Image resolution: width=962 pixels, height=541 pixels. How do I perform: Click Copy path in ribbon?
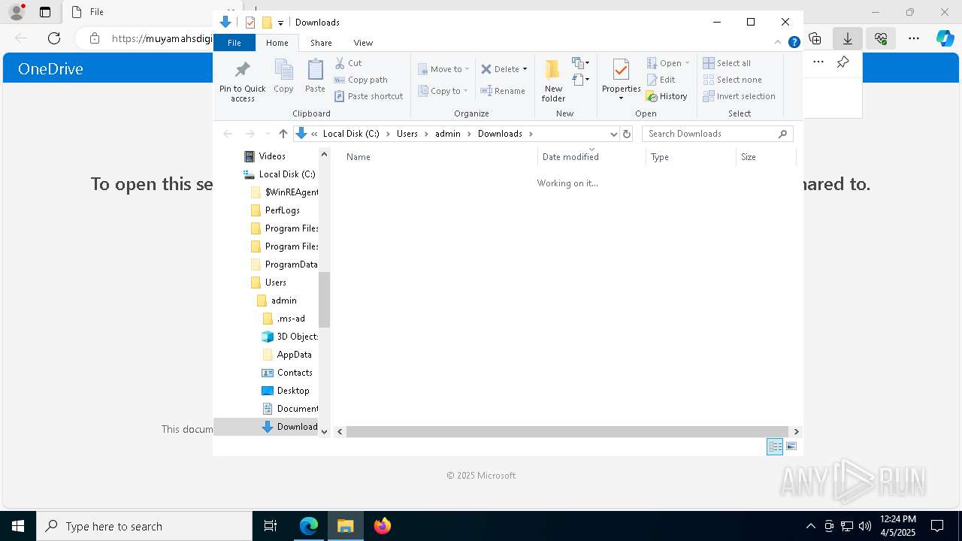tap(361, 80)
